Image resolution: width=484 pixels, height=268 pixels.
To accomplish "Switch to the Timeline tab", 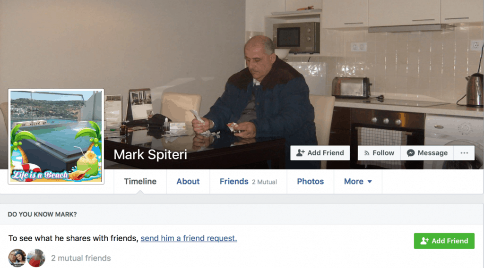I will pyautogui.click(x=140, y=182).
